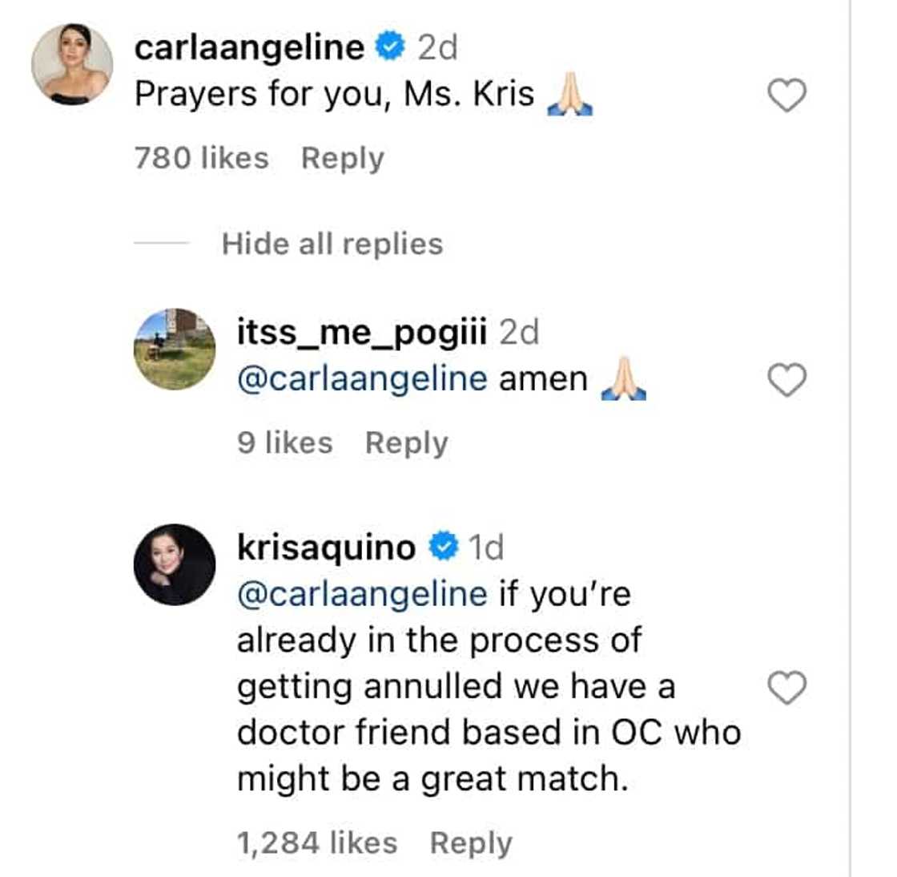The image size is (897, 877).
Task: Like krisaquino's reply with the heart icon
Action: (x=786, y=688)
